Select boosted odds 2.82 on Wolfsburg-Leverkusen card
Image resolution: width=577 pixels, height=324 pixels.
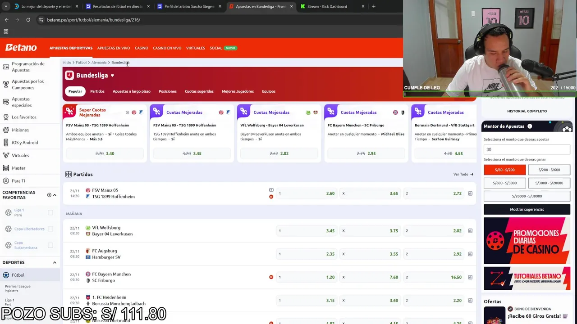pyautogui.click(x=279, y=153)
